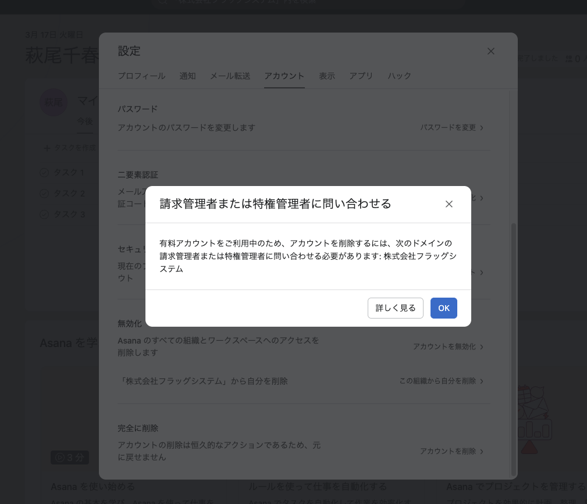
Task: Switch to the プロフィール tab
Action: (x=141, y=76)
